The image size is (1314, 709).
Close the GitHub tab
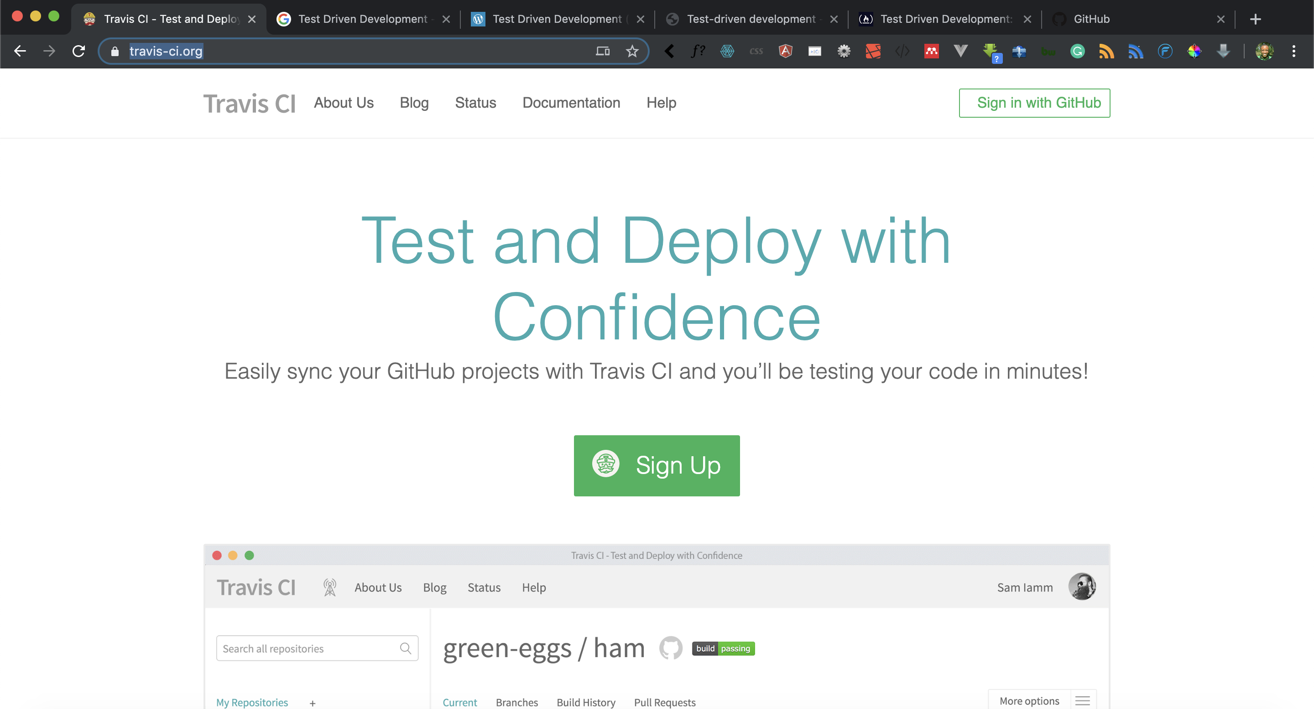[x=1220, y=19]
